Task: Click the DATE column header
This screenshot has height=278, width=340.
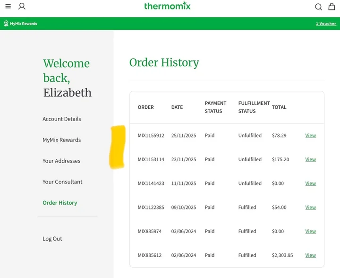Action: (x=177, y=107)
